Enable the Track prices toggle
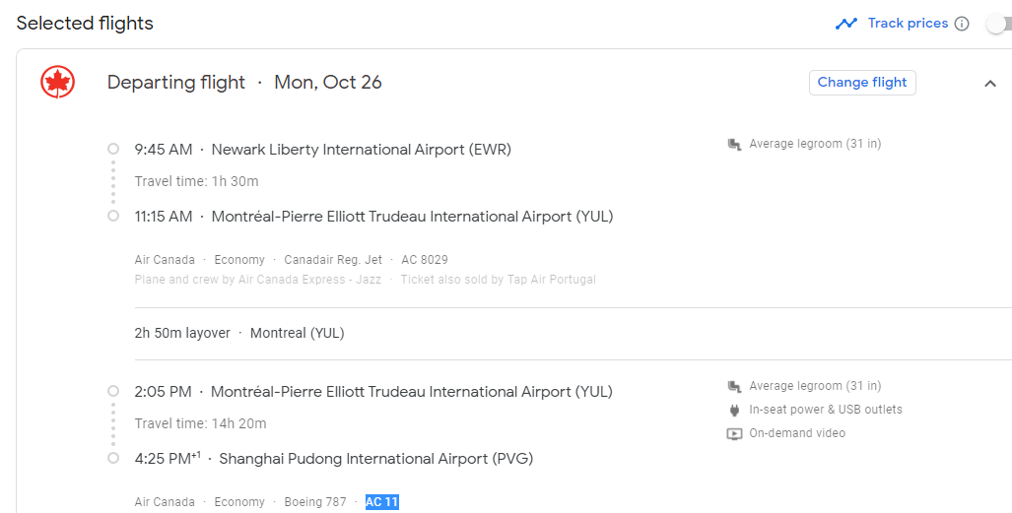The image size is (1012, 513). click(997, 25)
